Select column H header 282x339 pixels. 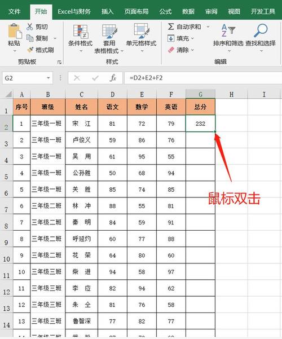pos(231,94)
